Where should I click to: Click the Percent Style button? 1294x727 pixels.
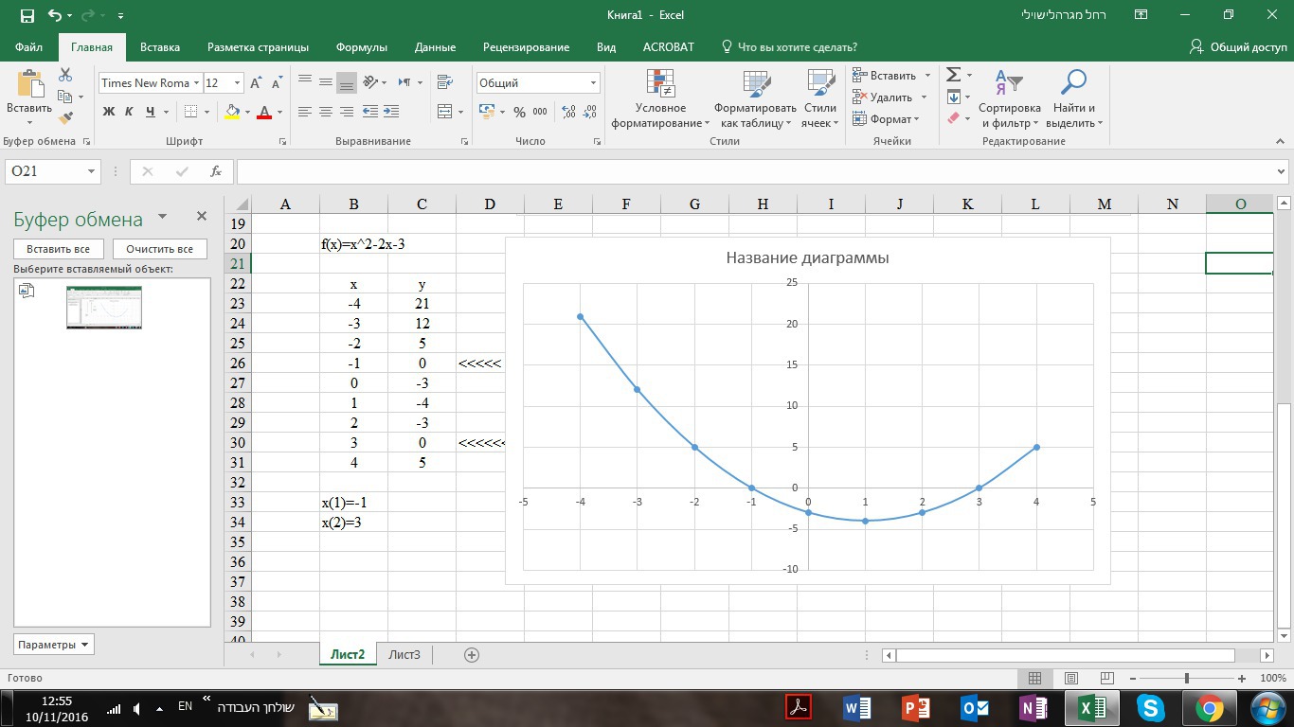[x=519, y=112]
